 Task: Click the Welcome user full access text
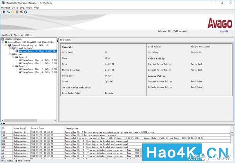point(172,31)
